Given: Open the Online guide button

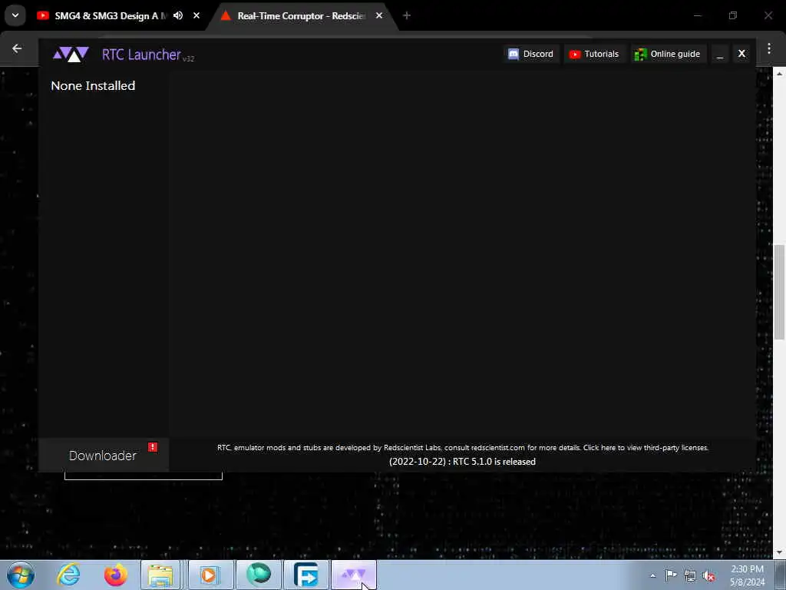Looking at the screenshot, I should point(668,54).
